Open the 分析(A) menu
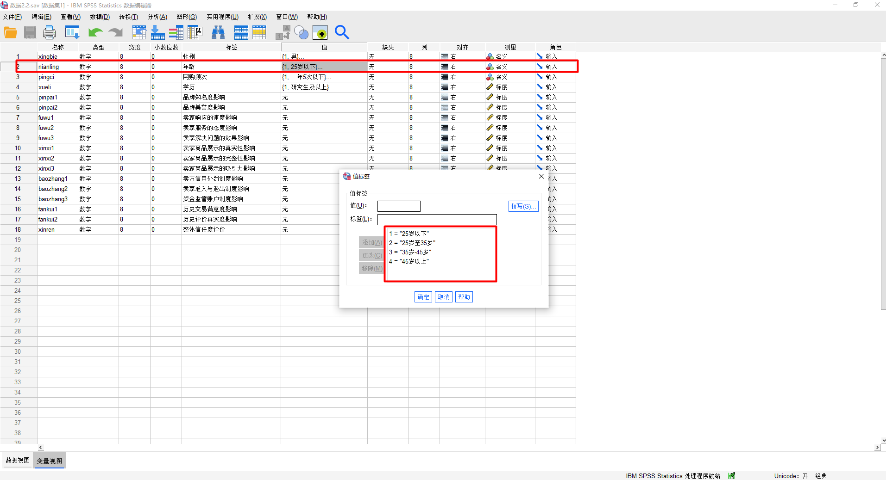 (157, 17)
